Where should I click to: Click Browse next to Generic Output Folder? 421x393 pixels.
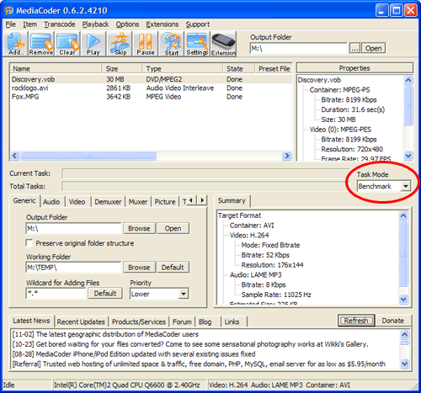pyautogui.click(x=139, y=228)
